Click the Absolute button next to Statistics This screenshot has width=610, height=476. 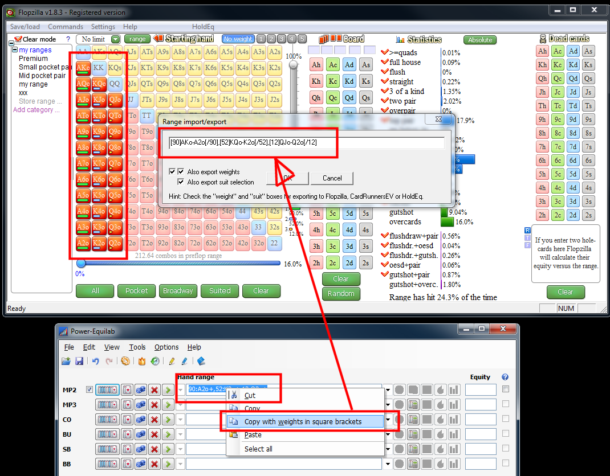point(479,40)
